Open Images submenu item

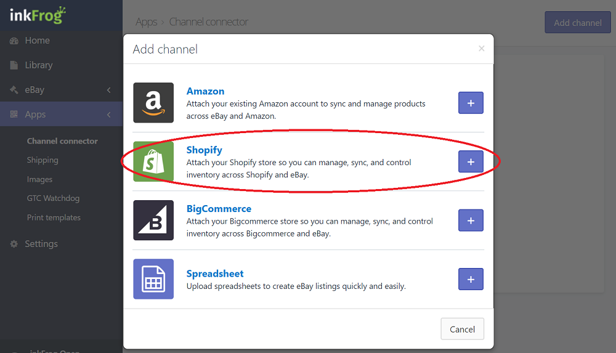39,179
